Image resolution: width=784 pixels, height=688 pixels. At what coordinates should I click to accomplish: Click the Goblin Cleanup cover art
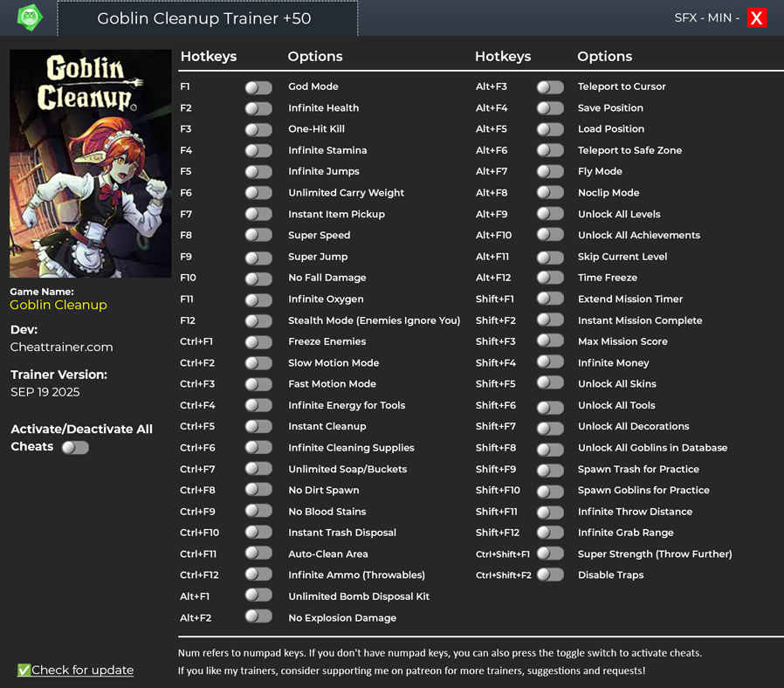90,163
